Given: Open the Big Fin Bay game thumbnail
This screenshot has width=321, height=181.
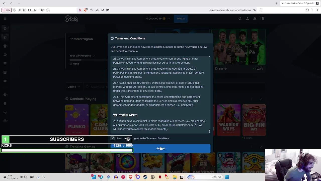Looking at the screenshot, I should [x=254, y=120].
